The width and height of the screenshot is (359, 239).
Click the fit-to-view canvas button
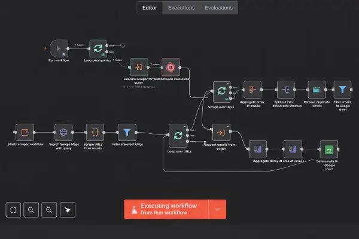click(x=12, y=210)
